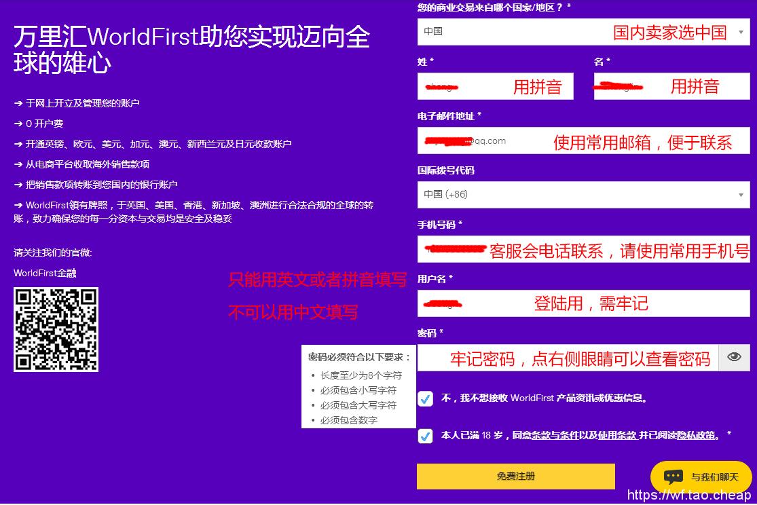
Task: Click the chat bubble icon to start chatting
Action: point(673,476)
